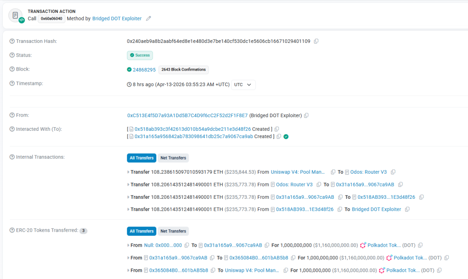468x279 pixels.
Task: Copy the From address 0xC513E4f5
Action: click(x=306, y=115)
